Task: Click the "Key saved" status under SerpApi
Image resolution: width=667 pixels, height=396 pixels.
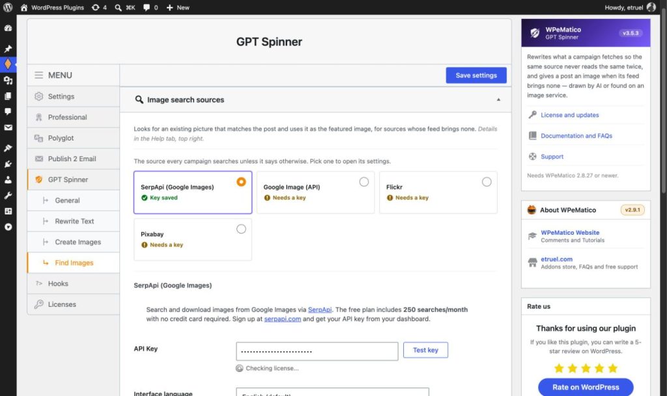Action: point(163,198)
